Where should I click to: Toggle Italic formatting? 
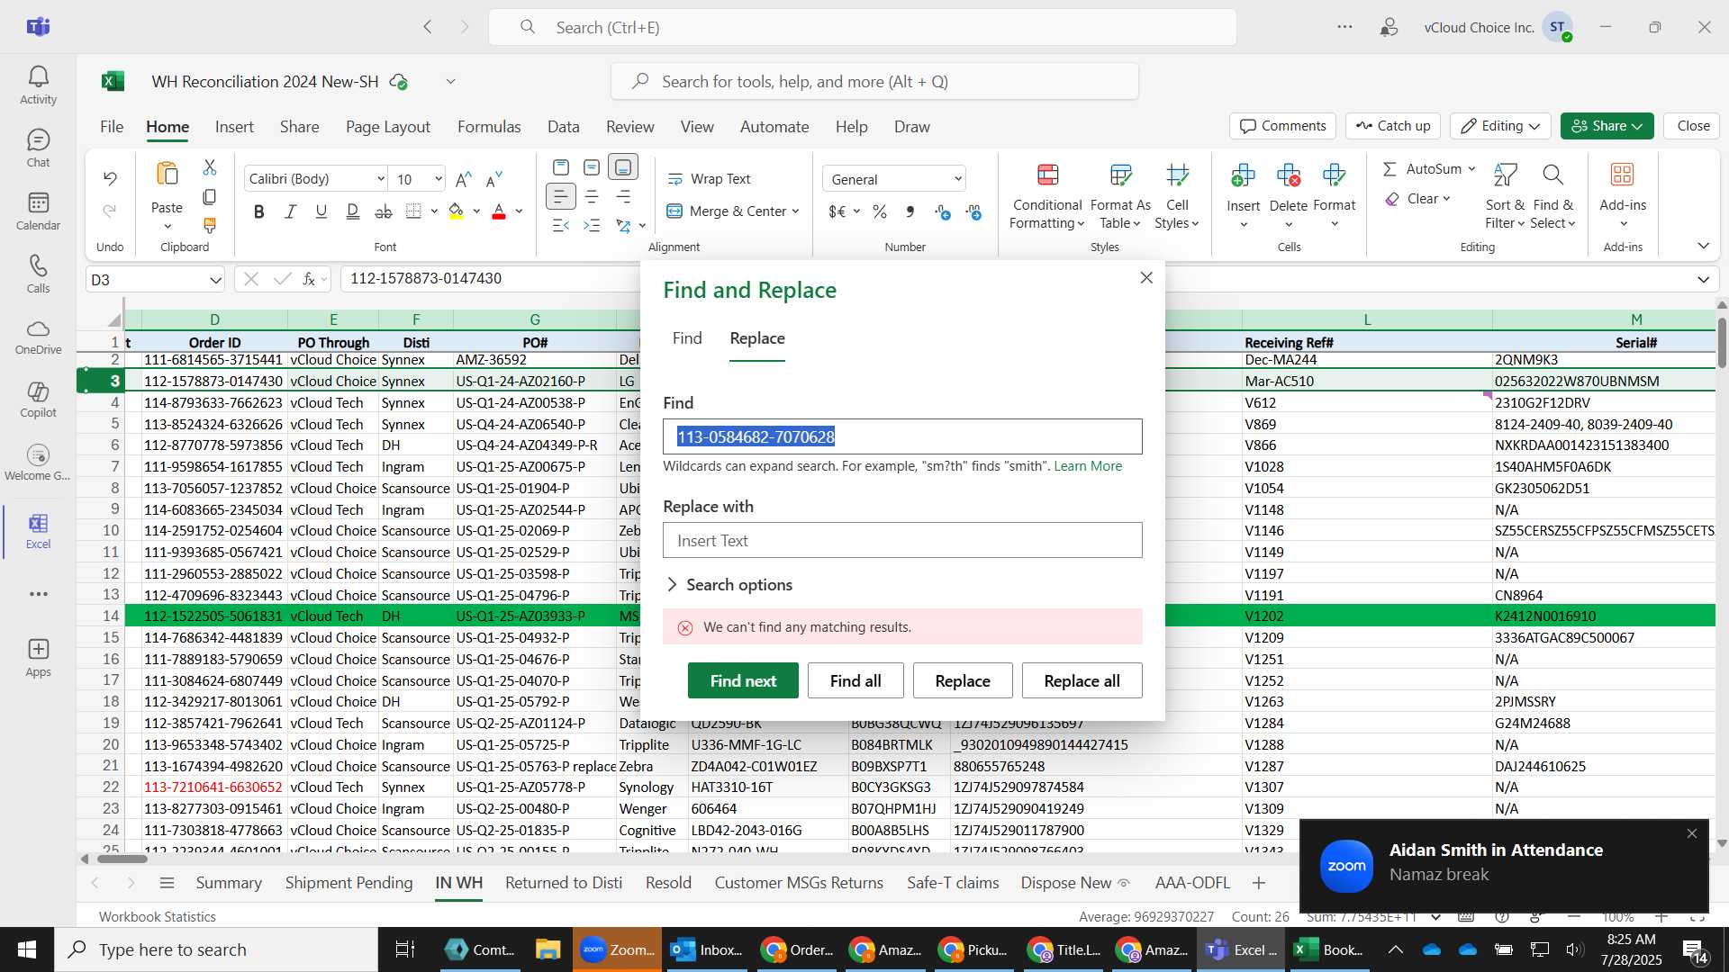(x=290, y=211)
